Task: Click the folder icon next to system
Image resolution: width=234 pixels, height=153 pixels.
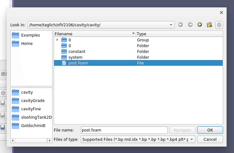Action: [64, 57]
